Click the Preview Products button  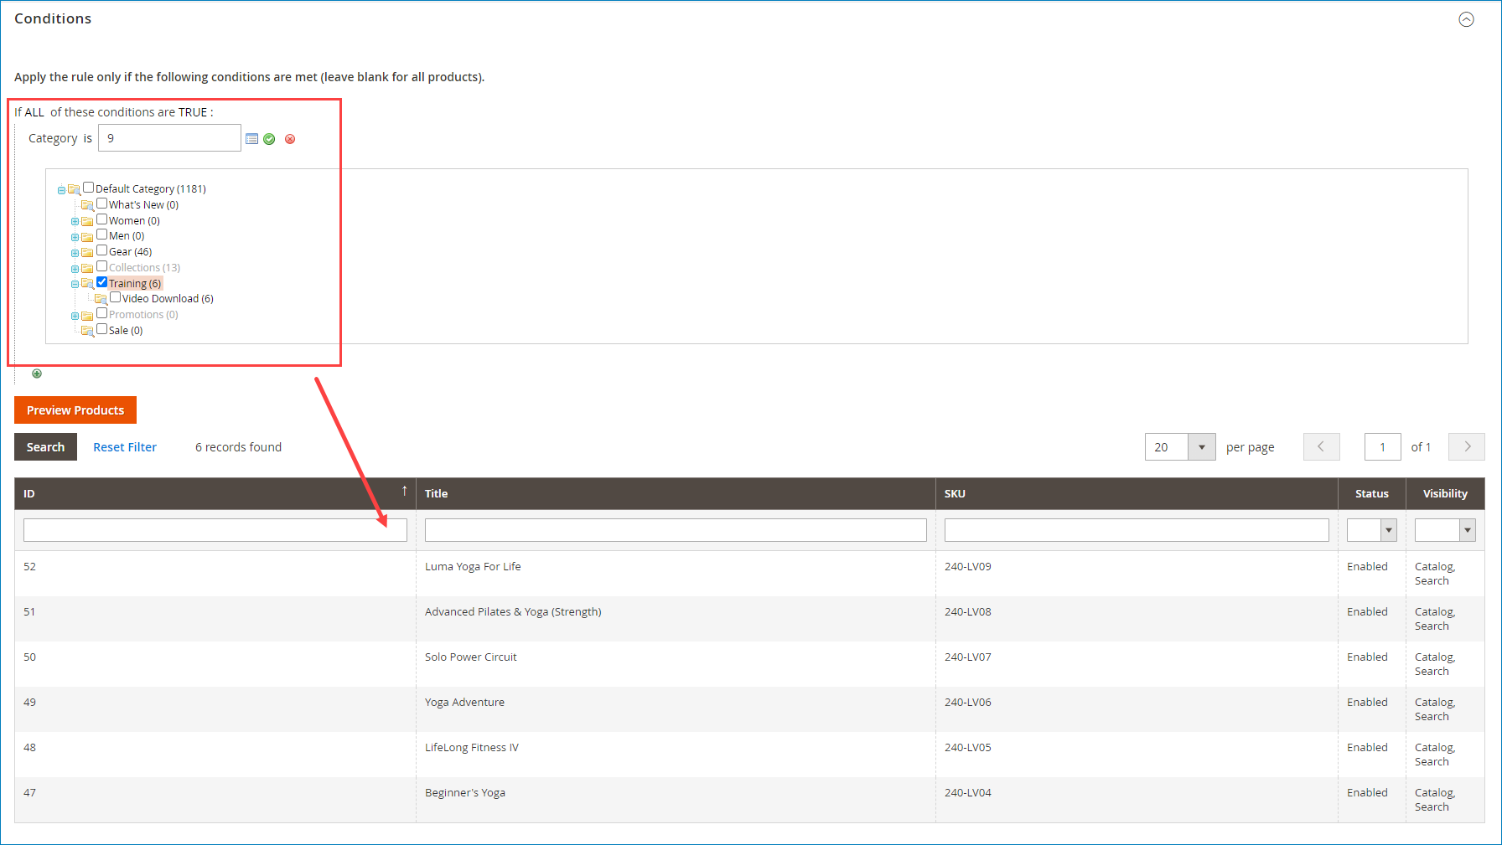[x=75, y=410]
